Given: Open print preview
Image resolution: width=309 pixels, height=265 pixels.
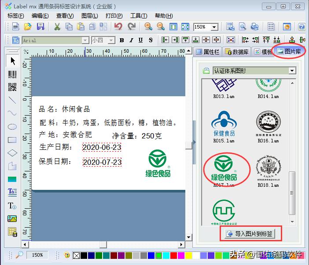Looking at the screenshot, I should click(x=243, y=26).
